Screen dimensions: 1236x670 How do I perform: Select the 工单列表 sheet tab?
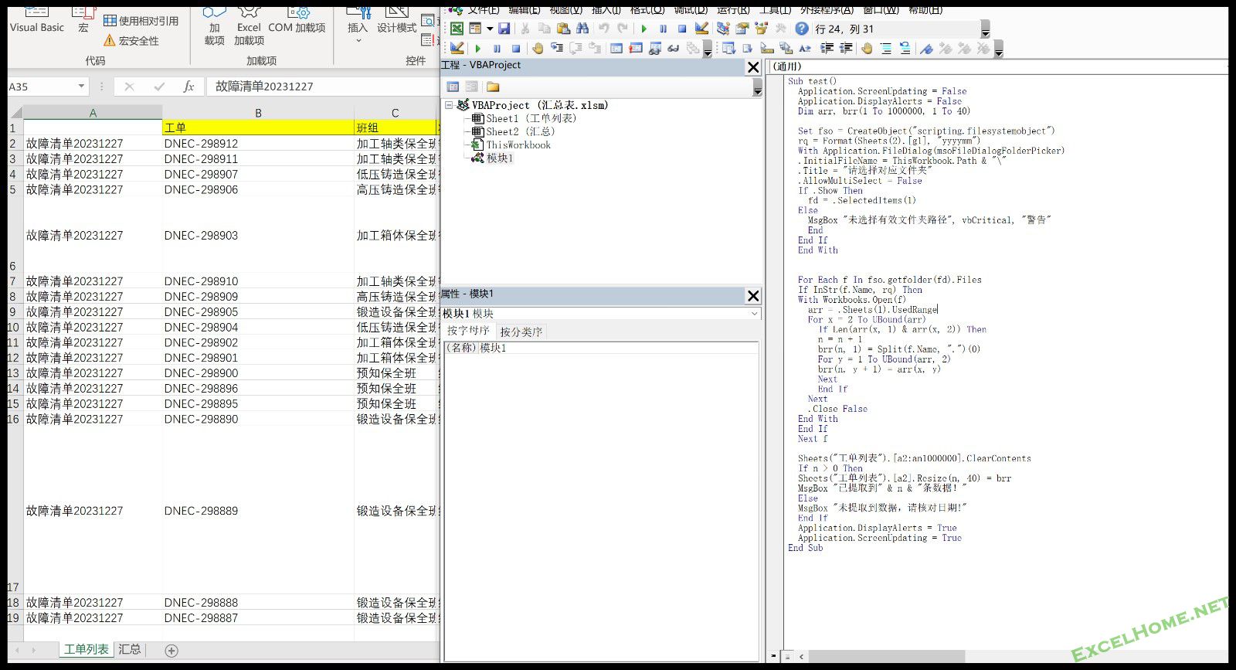point(87,649)
